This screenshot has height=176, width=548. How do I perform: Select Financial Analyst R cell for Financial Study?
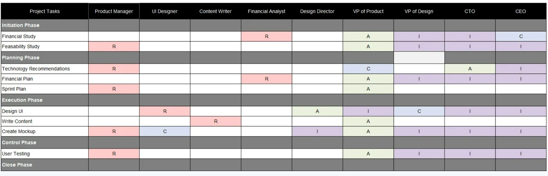[x=267, y=36]
